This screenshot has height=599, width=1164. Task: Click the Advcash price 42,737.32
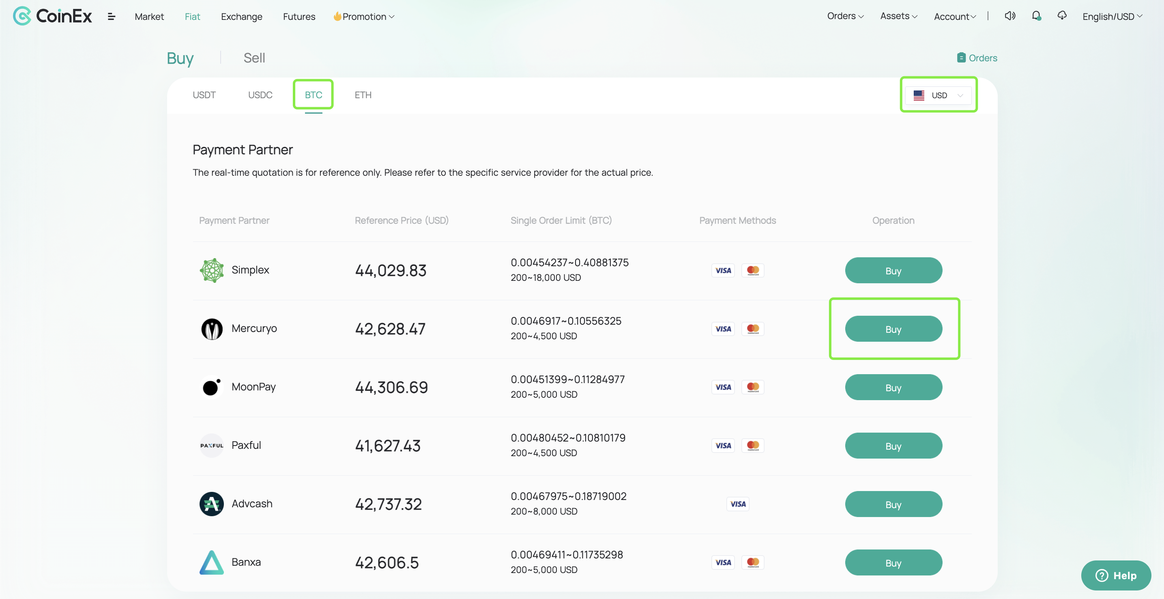388,504
